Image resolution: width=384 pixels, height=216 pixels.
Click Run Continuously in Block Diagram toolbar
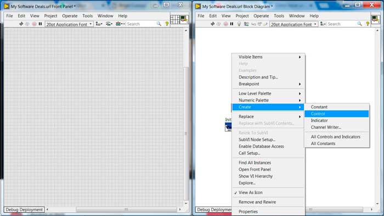click(x=218, y=24)
